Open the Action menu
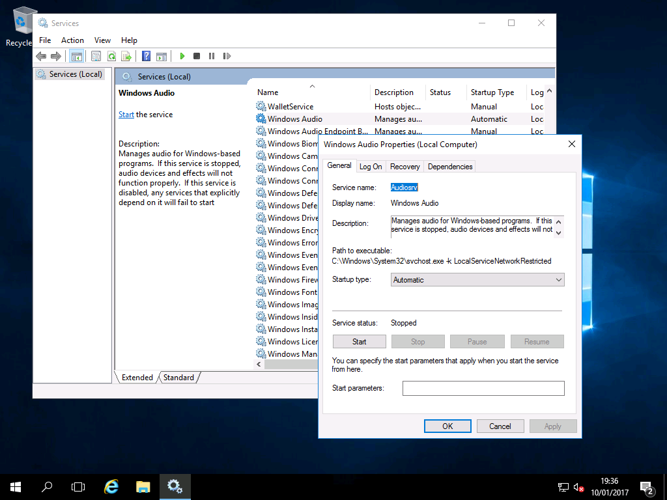 click(x=72, y=40)
